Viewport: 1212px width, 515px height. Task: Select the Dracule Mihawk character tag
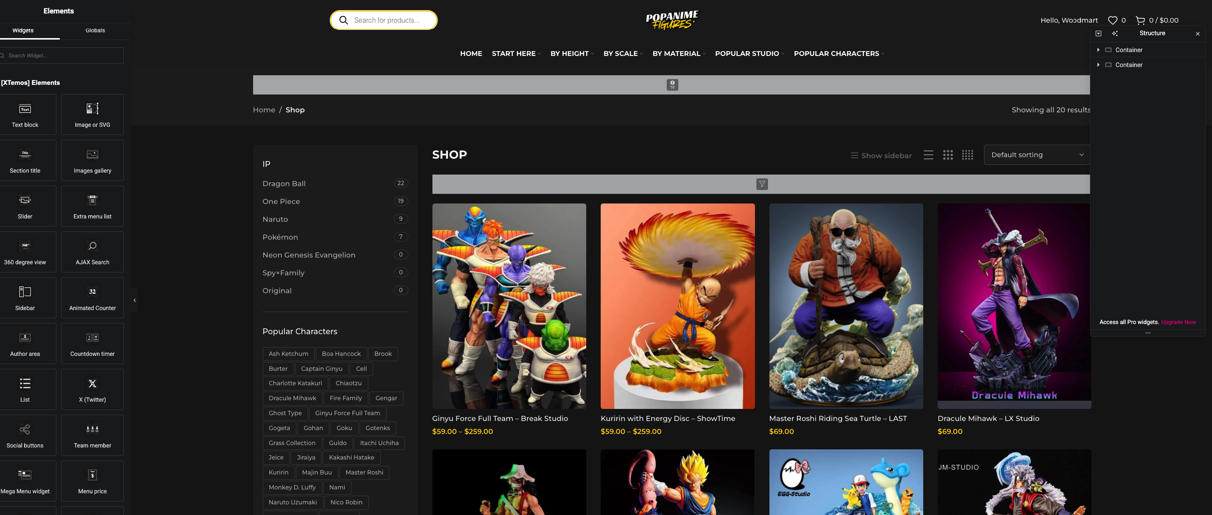(293, 398)
